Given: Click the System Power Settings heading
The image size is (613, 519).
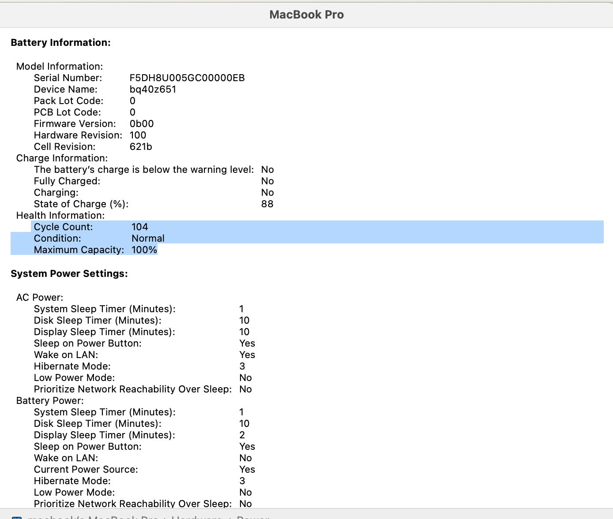Looking at the screenshot, I should point(69,274).
